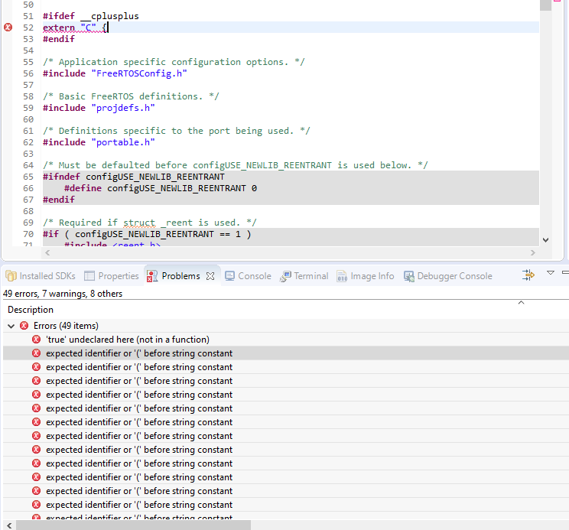Screen dimensions: 569x530
Task: Click the '49 errors, 7 warnings, 8 others' summary
Action: tap(63, 294)
